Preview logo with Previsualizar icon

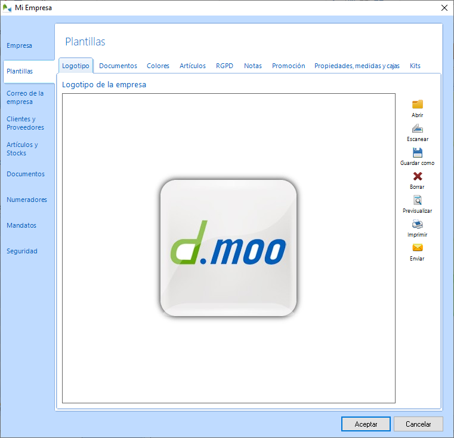[x=417, y=200]
